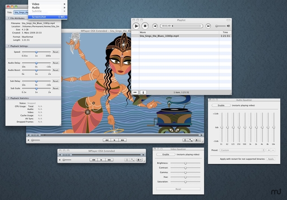Open the Audio Equalizer Preset dropdown
The width and height of the screenshot is (287, 200).
click(x=242, y=150)
